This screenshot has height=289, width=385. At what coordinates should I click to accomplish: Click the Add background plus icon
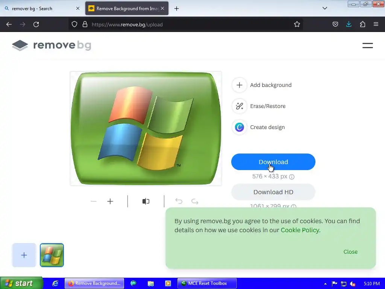239,85
